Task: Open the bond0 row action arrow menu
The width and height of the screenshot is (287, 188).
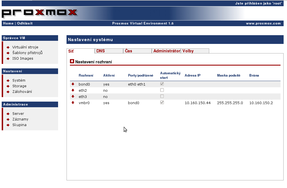Action: [x=73, y=84]
